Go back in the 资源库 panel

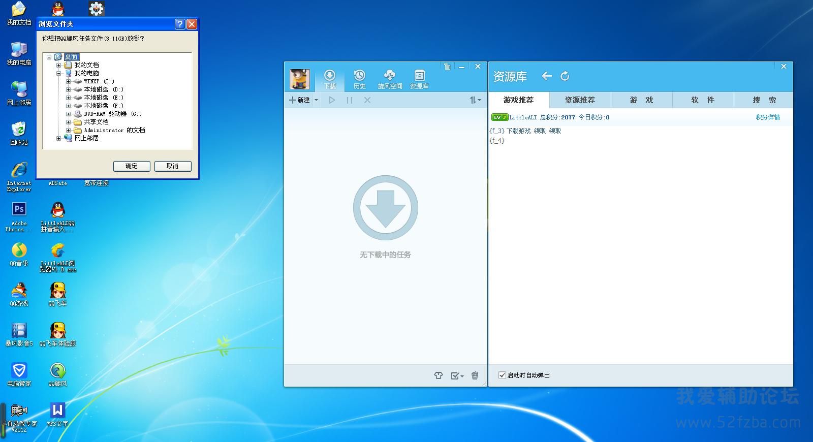point(547,76)
